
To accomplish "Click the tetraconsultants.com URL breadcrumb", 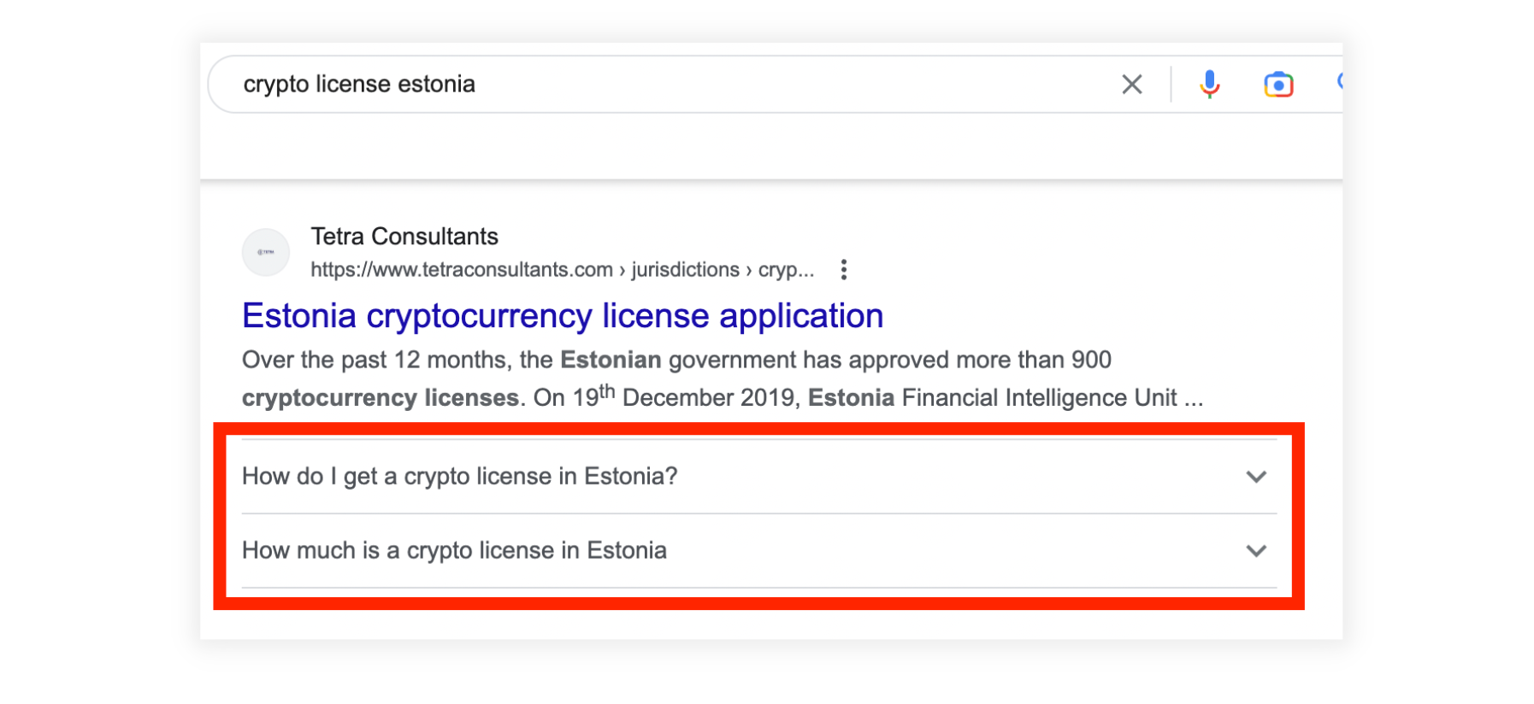I will [x=562, y=270].
